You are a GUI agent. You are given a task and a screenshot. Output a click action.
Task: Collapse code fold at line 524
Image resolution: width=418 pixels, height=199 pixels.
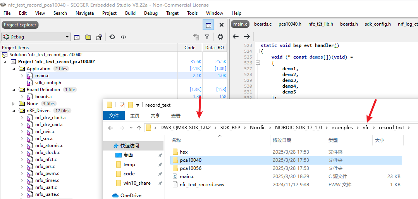[x=258, y=51]
